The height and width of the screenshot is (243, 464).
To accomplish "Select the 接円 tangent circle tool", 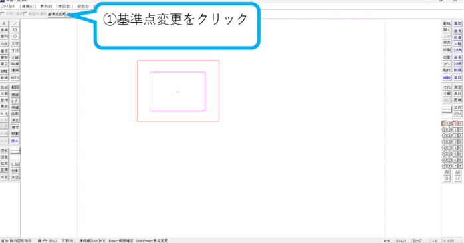I will [4, 36].
